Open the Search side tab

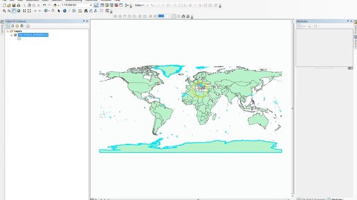[x=355, y=42]
